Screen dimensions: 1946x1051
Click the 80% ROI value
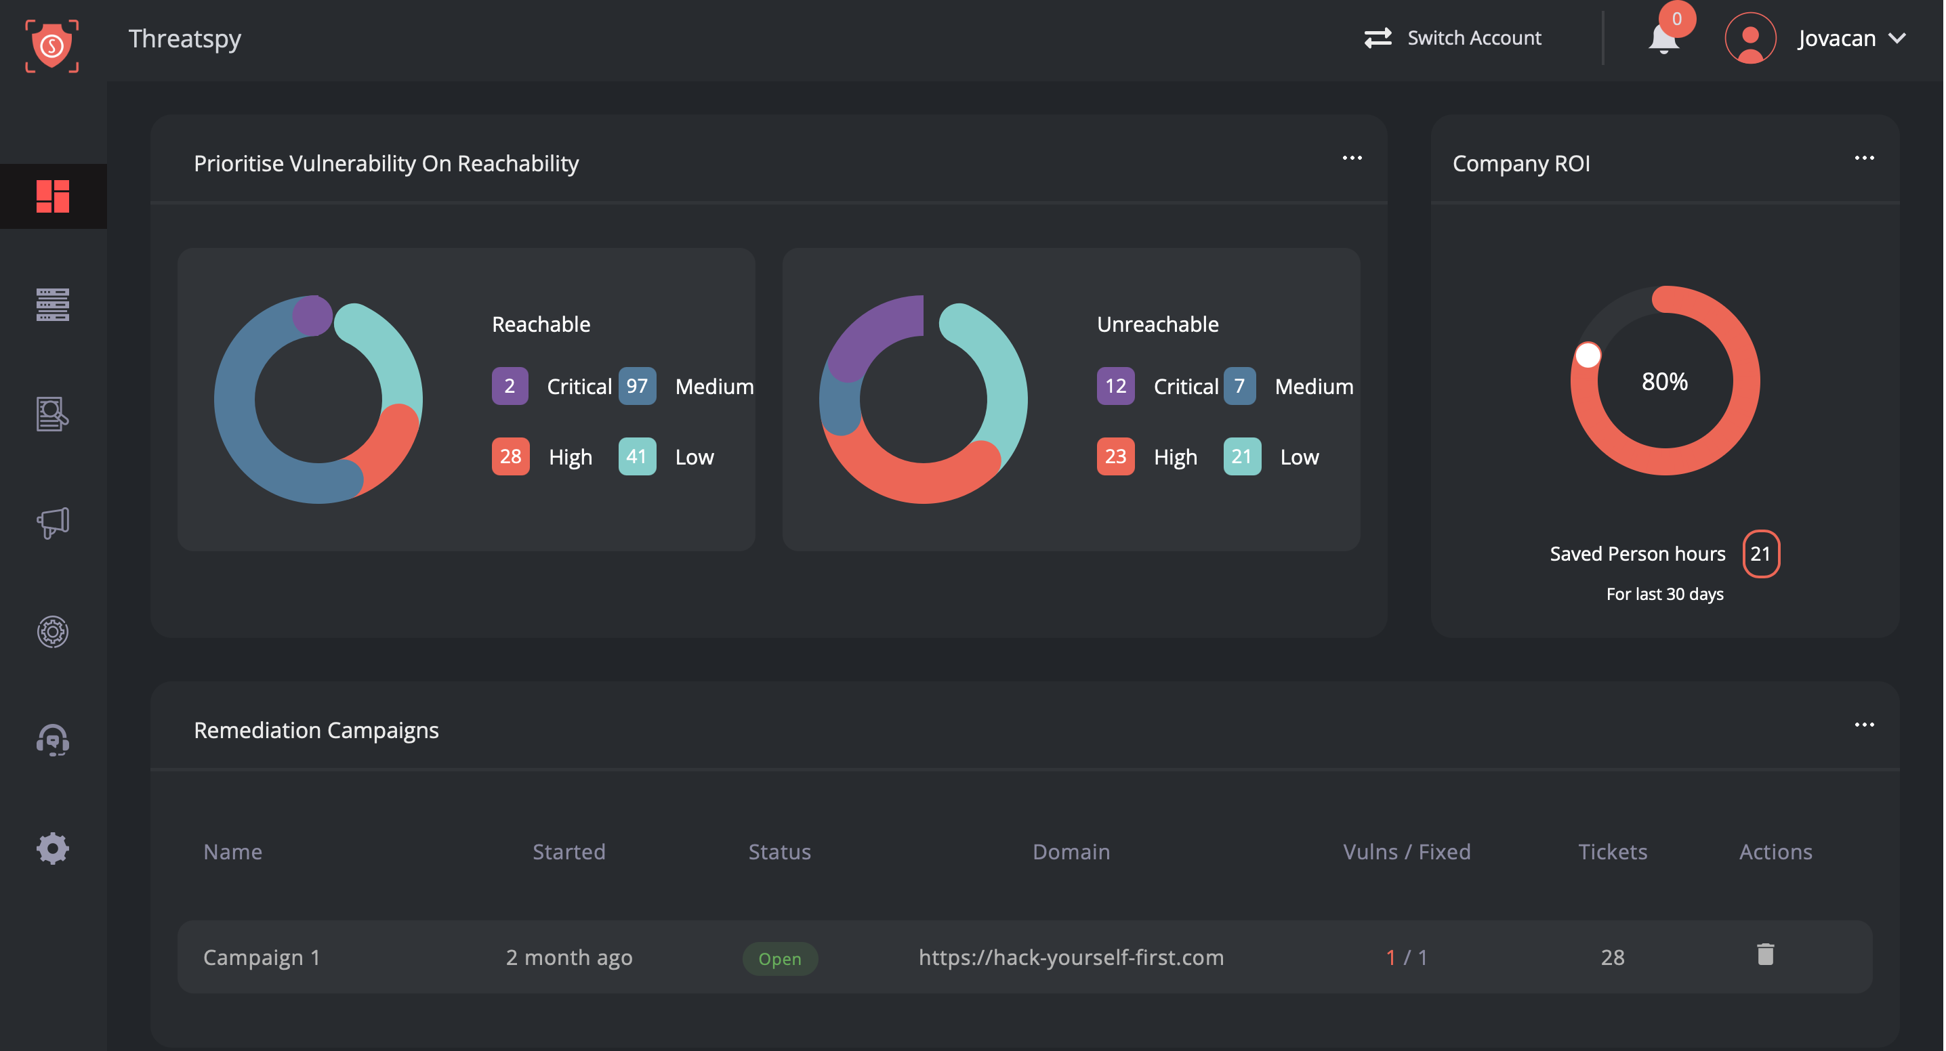pos(1664,381)
